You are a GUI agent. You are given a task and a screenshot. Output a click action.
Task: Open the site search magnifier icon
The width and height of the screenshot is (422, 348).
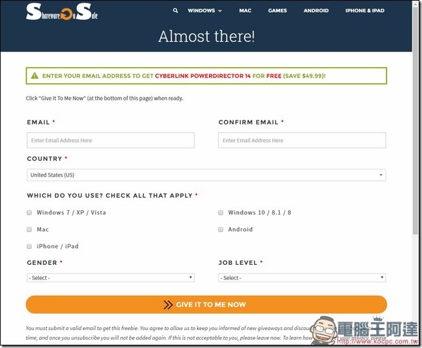tap(176, 10)
